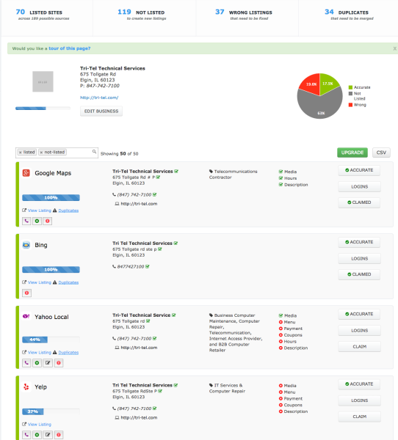This screenshot has width=398, height=440.
Task: Click the Media checkmark in Yahoo Local row
Action: click(x=281, y=315)
